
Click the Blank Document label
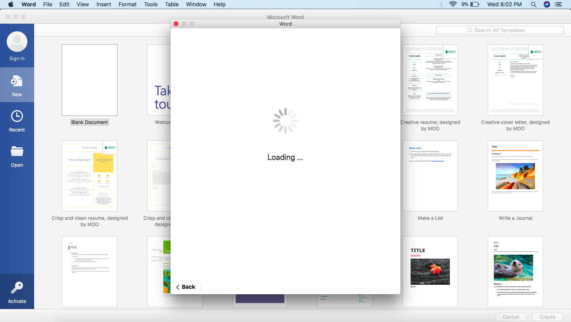90,122
